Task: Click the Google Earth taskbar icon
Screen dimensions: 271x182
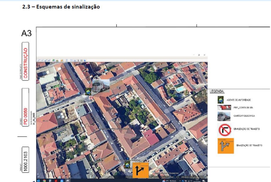Action: pyautogui.click(x=68, y=180)
